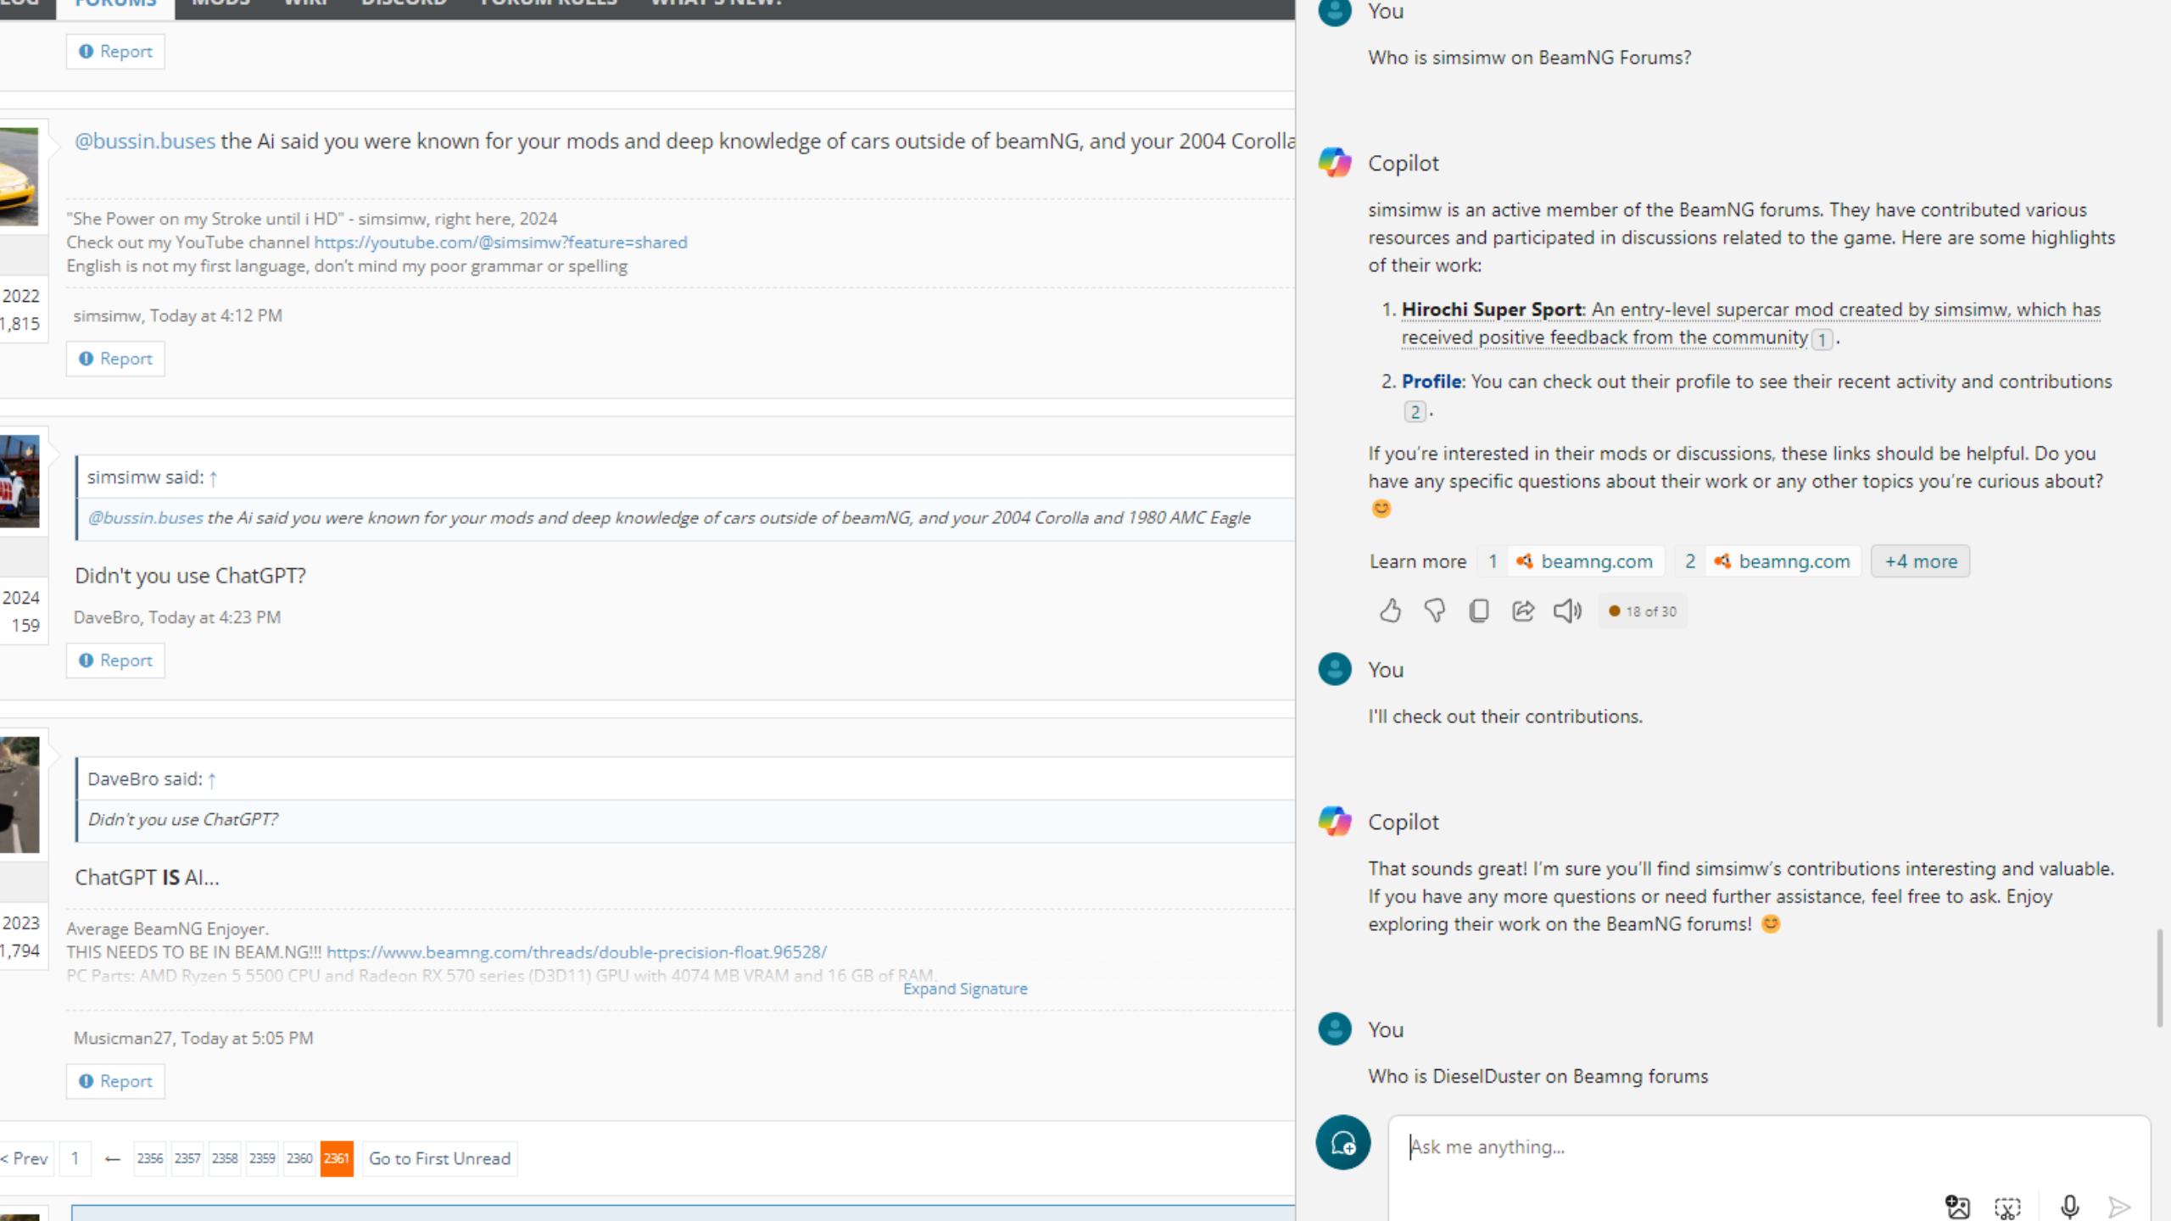This screenshot has height=1221, width=2171.
Task: Go to page 2360
Action: tap(299, 1158)
